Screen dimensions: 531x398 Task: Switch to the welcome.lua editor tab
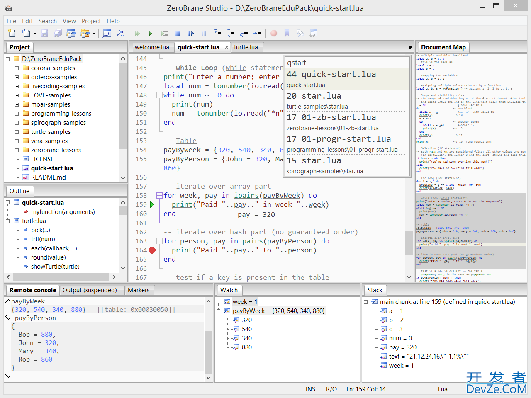152,47
